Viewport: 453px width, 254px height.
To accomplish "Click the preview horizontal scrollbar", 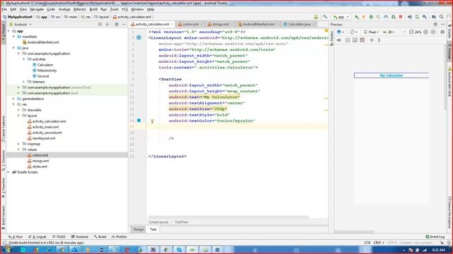I will pyautogui.click(x=354, y=231).
